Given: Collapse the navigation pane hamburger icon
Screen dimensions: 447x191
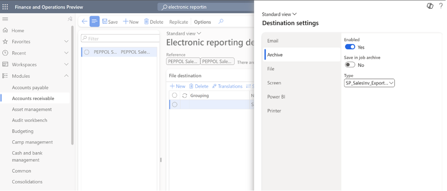Looking at the screenshot, I should click(5, 19).
